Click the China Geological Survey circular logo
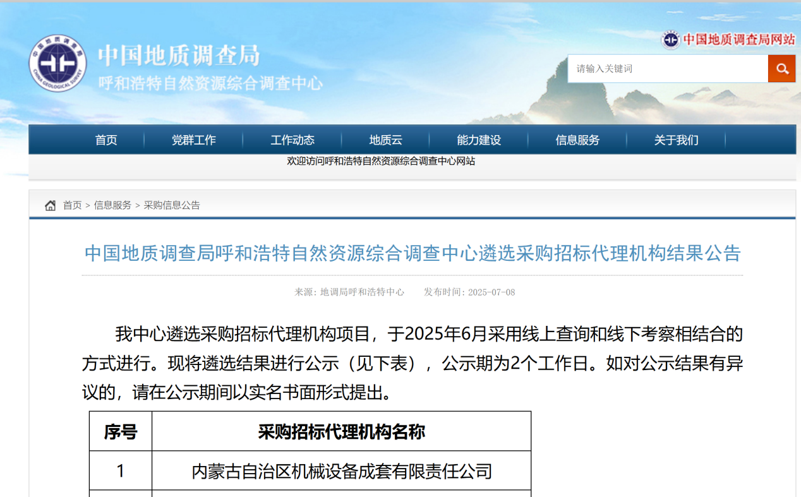 tap(57, 63)
